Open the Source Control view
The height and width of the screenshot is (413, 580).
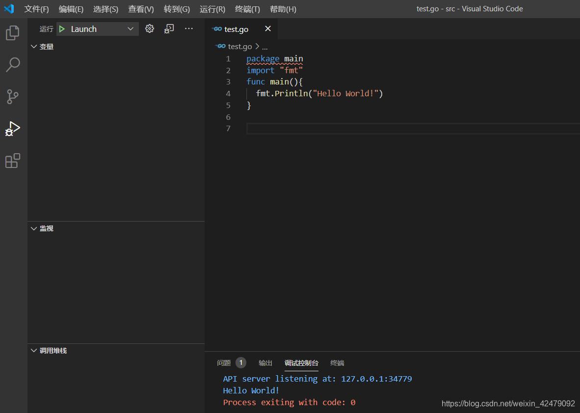13,97
